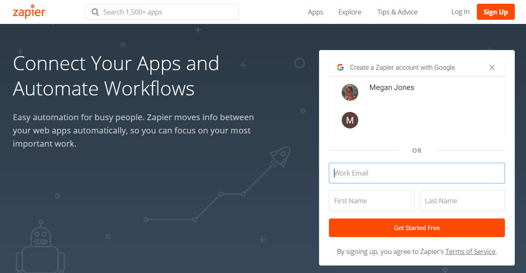
Task: Select Tips & Advice in the header
Action: 397,12
